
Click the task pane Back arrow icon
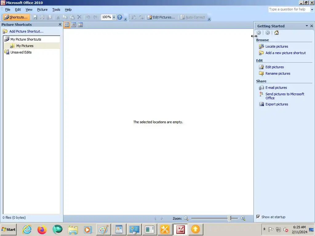pyautogui.click(x=259, y=33)
